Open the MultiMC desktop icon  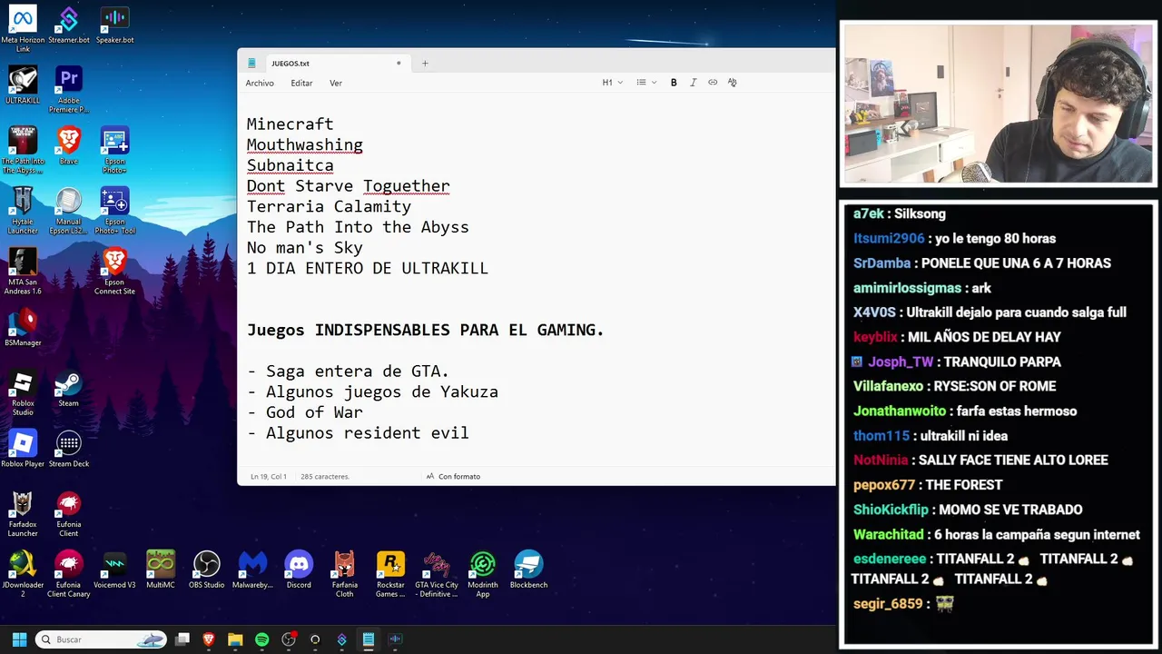click(161, 570)
